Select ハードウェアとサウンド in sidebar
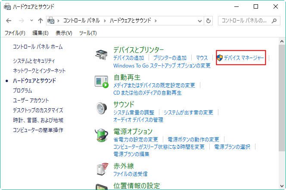The height and width of the screenshot is (190, 286). coord(34,81)
